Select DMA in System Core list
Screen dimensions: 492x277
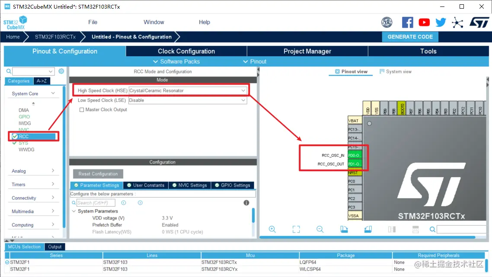[x=23, y=110]
